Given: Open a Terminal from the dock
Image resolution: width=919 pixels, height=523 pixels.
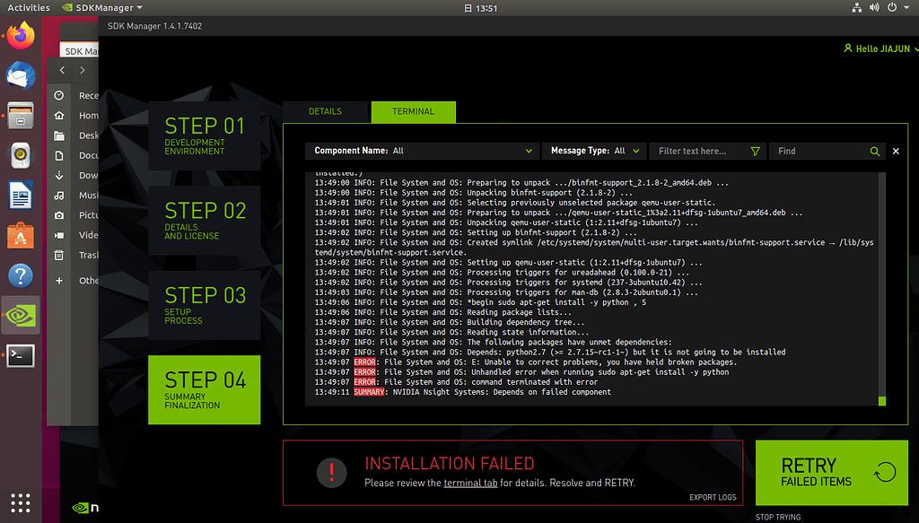Looking at the screenshot, I should [20, 355].
